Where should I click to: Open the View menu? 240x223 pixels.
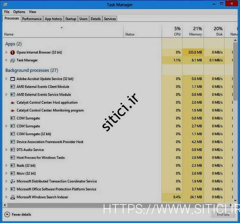pyautogui.click(x=32, y=12)
